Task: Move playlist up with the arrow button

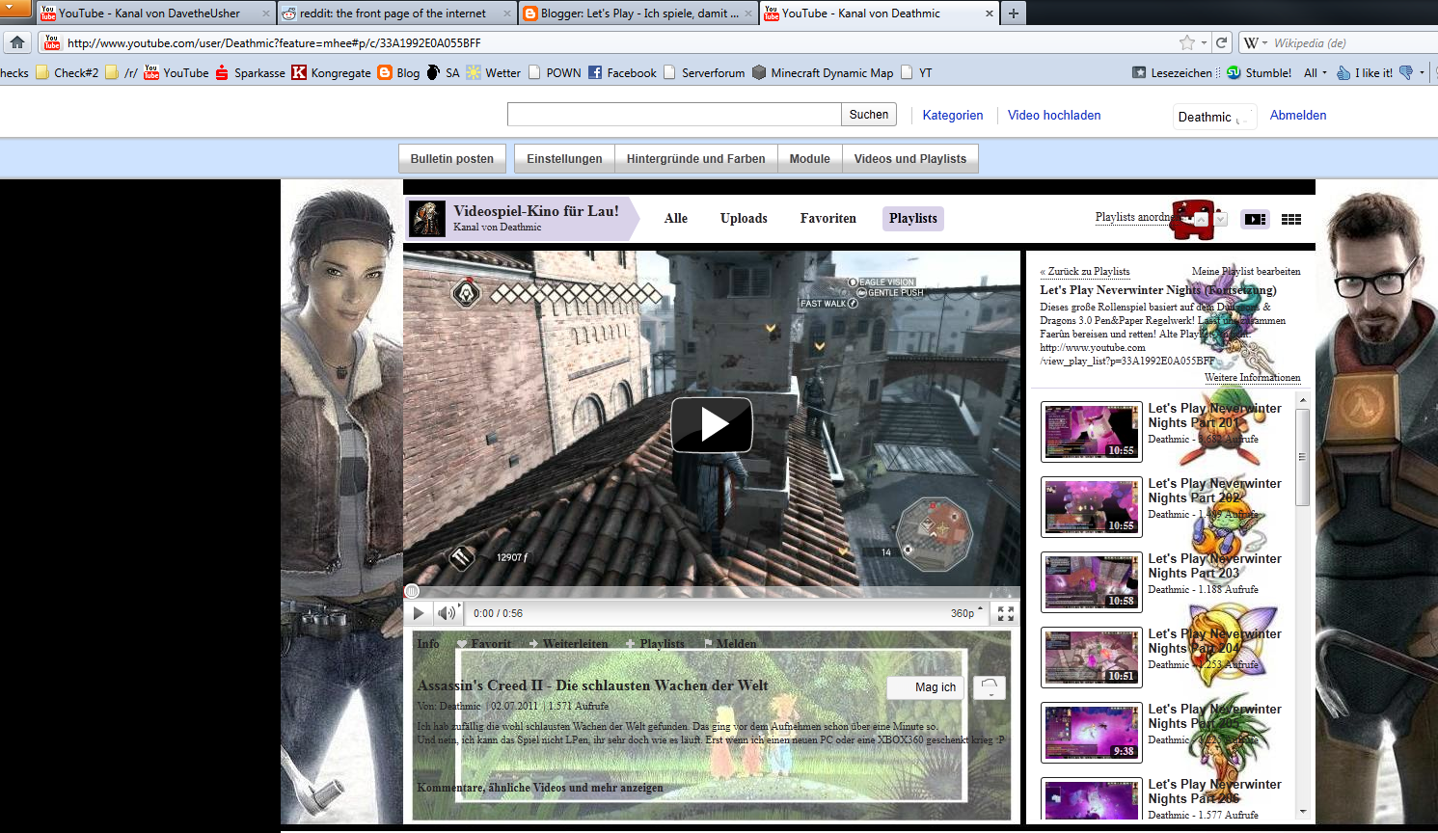Action: coord(1201,220)
